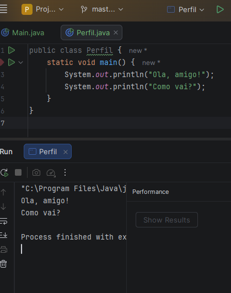Open the hamburger main menu
Screen dimensions: 231x293
tap(3, 9)
